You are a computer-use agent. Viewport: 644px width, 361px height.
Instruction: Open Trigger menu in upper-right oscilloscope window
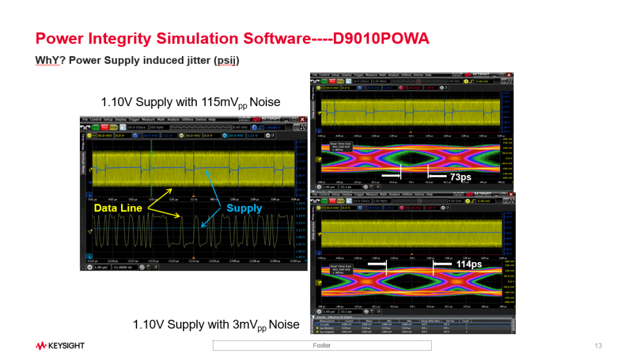[x=358, y=75]
